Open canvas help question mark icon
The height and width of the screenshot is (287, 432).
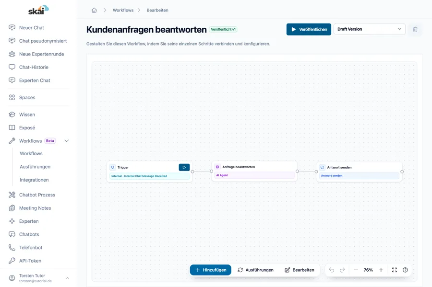(x=405, y=270)
